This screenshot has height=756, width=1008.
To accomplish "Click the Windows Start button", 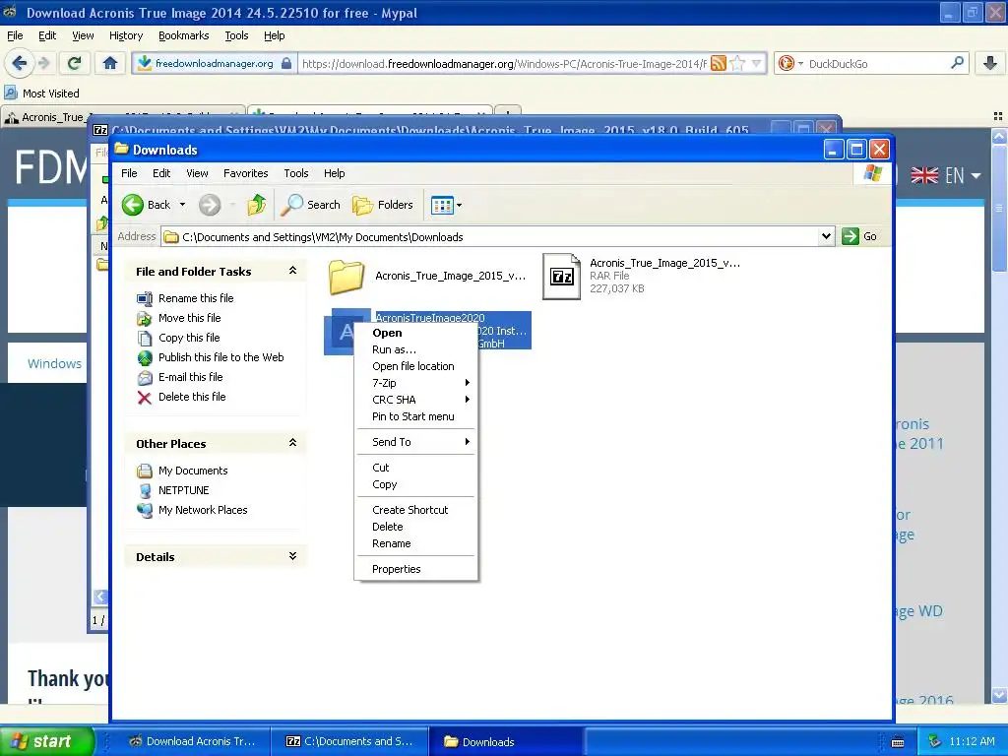I will pos(45,741).
